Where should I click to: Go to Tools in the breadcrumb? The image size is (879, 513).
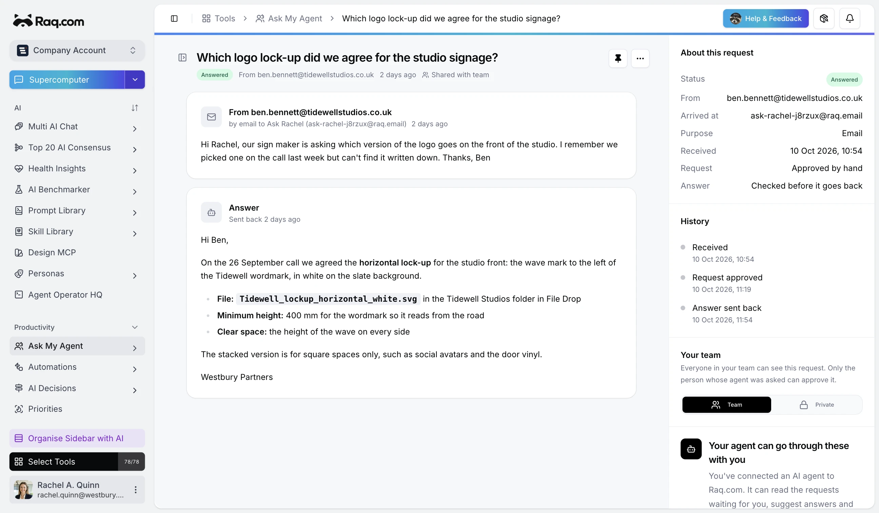point(219,19)
